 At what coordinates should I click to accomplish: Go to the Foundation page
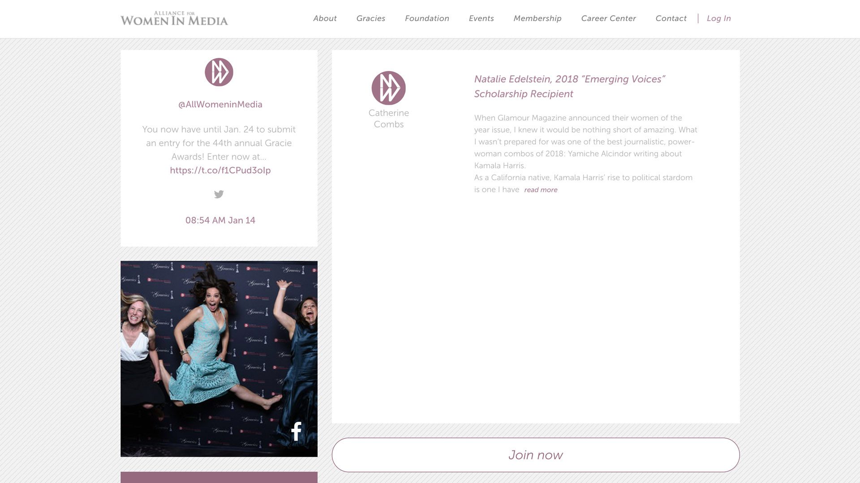[x=427, y=18]
